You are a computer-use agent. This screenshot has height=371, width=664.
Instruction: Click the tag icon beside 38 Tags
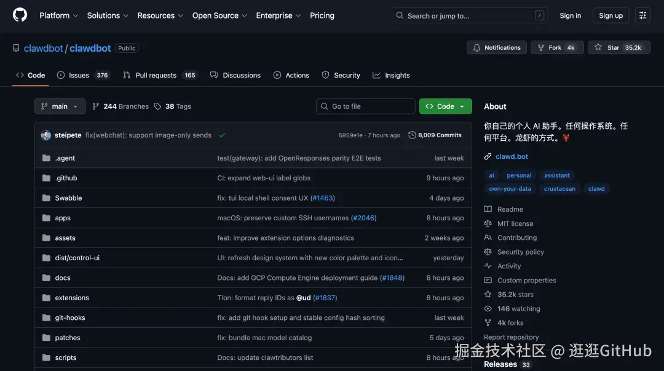coord(157,106)
